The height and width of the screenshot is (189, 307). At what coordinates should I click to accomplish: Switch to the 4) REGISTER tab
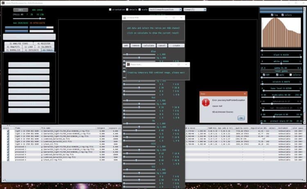(44, 43)
